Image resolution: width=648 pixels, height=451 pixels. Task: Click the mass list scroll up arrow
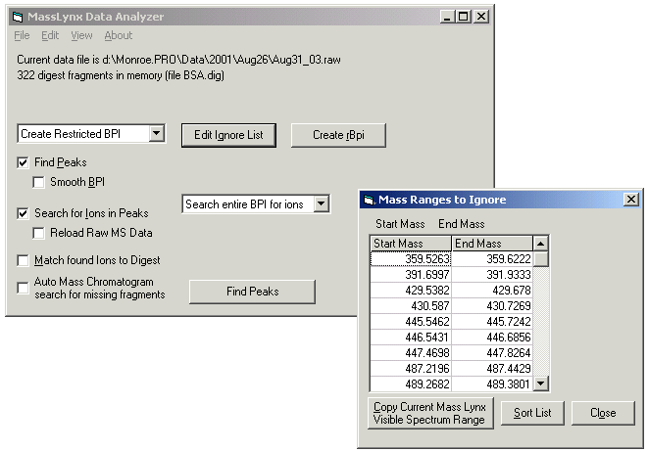pyautogui.click(x=540, y=244)
